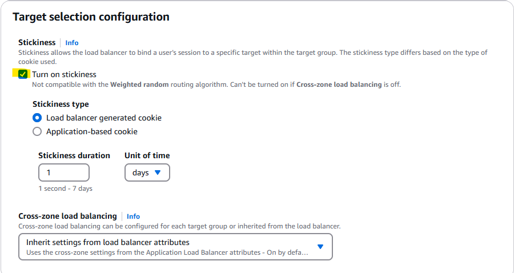Expand Inherit settings from load balancer dropdown

pyautogui.click(x=171, y=247)
